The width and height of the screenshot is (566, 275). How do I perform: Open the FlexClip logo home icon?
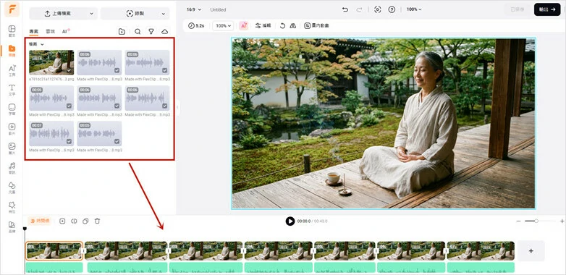[x=12, y=9]
